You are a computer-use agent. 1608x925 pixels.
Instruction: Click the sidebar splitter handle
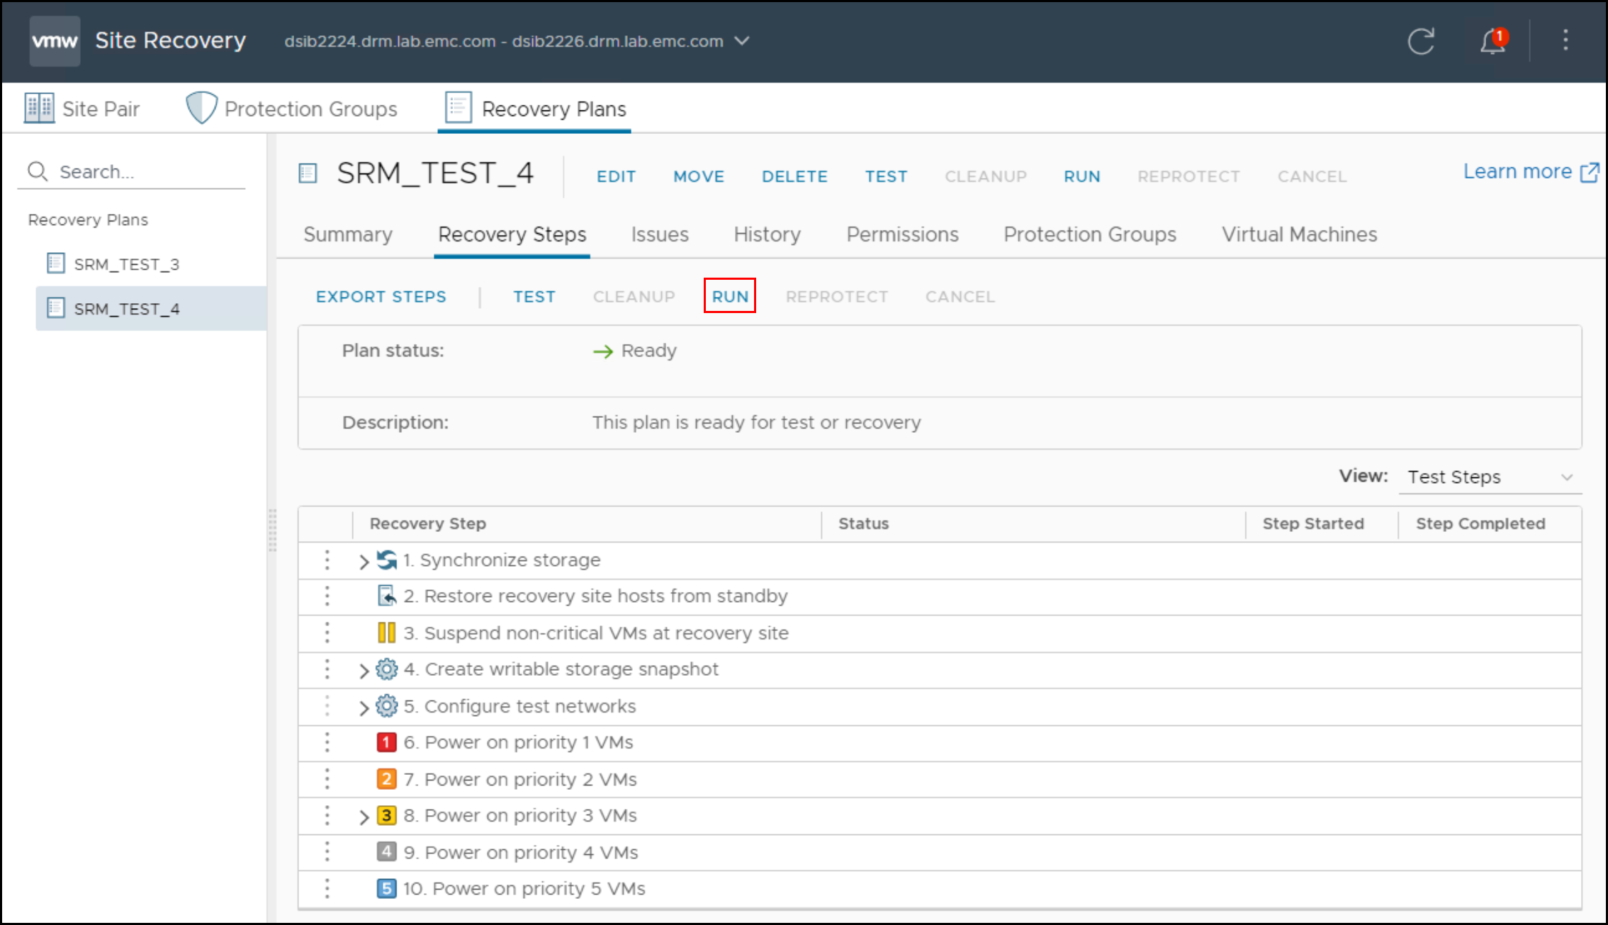click(x=272, y=530)
